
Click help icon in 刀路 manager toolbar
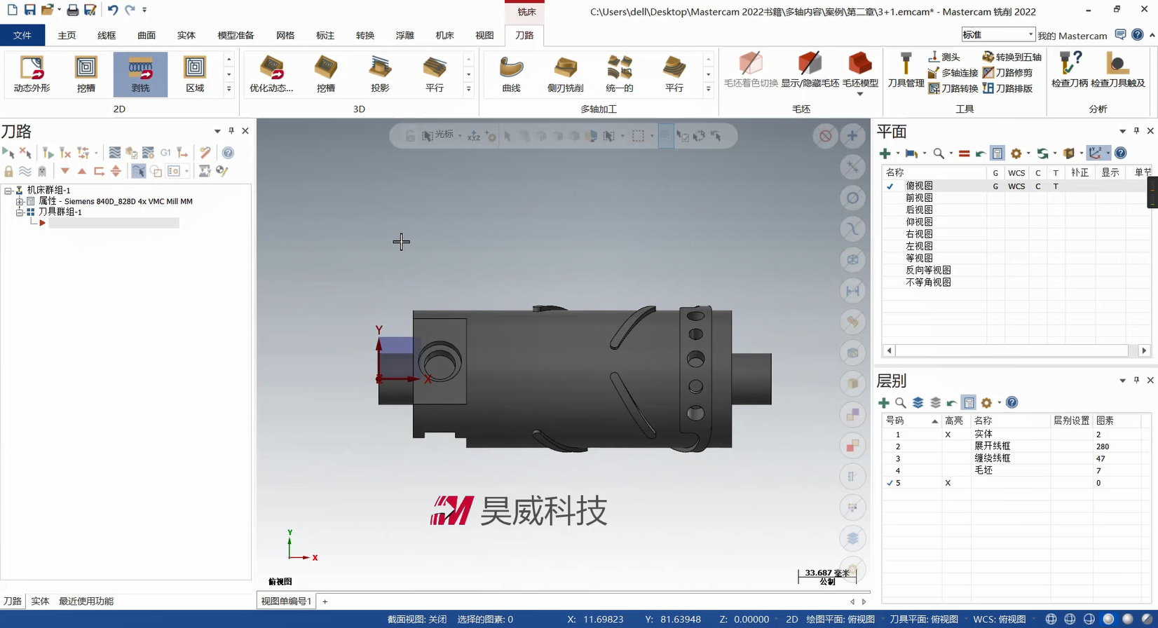point(228,153)
